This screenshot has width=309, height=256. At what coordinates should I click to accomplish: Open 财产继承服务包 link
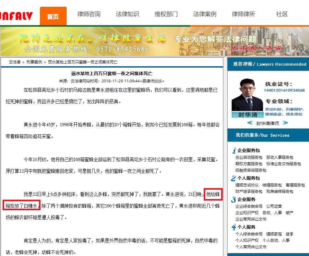pos(249,192)
